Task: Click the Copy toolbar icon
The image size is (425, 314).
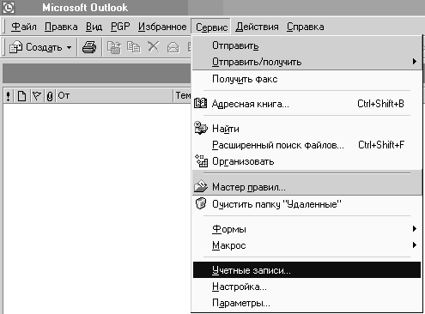Action: pos(133,47)
